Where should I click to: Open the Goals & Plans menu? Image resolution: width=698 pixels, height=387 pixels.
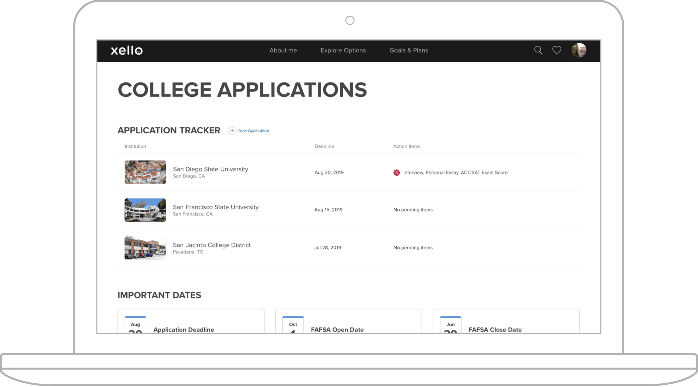(409, 50)
